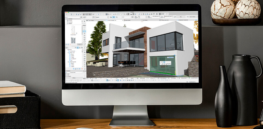Click the blue info tag above selected wall corner

(170, 57)
